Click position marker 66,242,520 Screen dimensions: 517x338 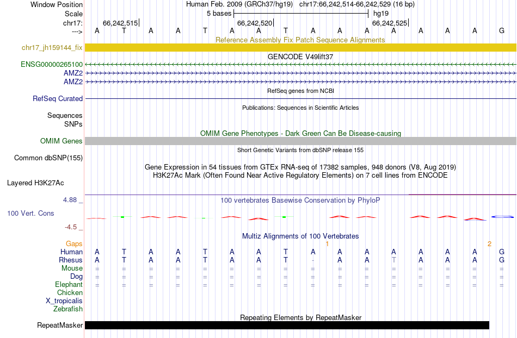(x=255, y=23)
